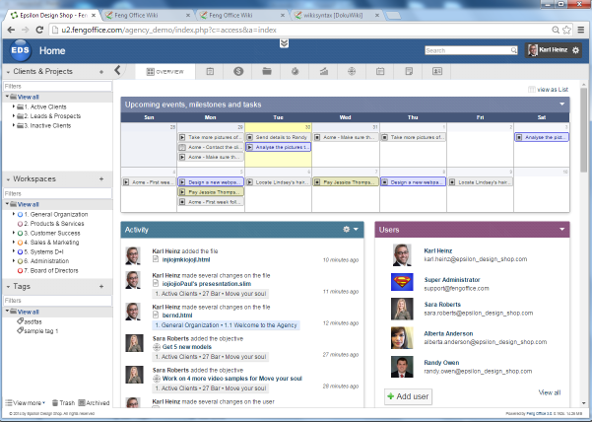Click the contact card module icon
The image size is (592, 422).
click(x=437, y=71)
